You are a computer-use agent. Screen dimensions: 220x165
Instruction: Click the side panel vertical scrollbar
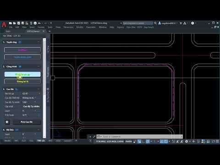coord(44,88)
